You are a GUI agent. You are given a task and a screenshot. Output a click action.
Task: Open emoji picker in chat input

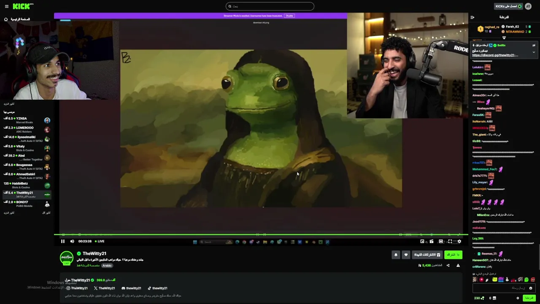click(531, 288)
